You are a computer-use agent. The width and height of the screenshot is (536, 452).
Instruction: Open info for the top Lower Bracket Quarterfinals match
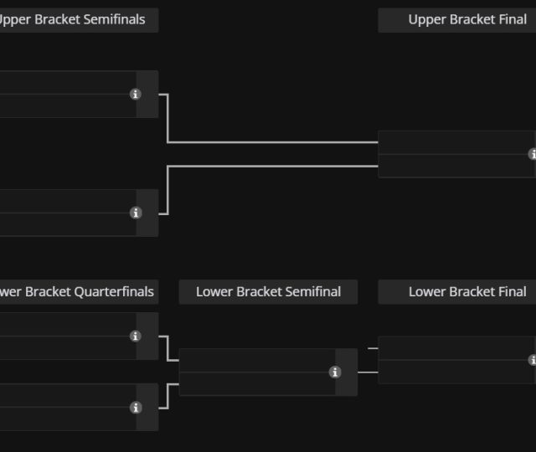136,336
